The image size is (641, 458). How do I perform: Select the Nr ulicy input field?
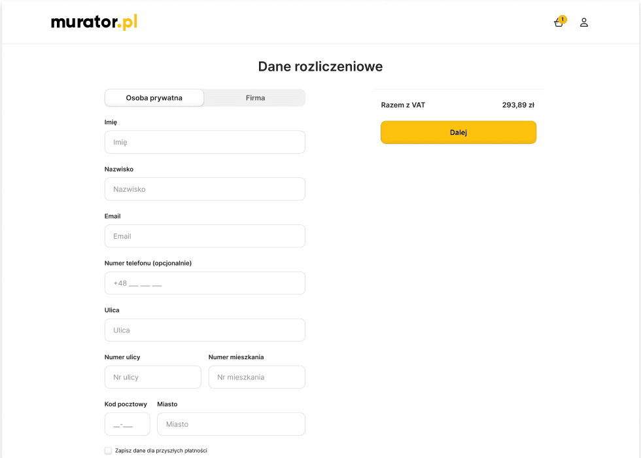(152, 377)
